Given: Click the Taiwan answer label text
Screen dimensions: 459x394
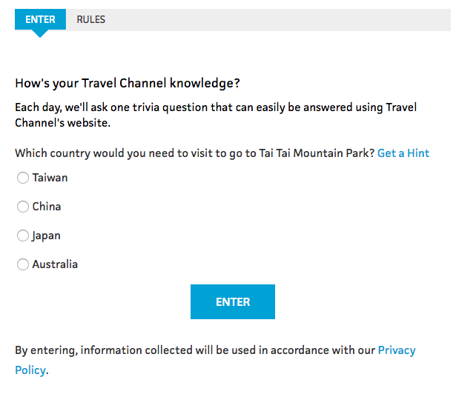Looking at the screenshot, I should [x=50, y=178].
